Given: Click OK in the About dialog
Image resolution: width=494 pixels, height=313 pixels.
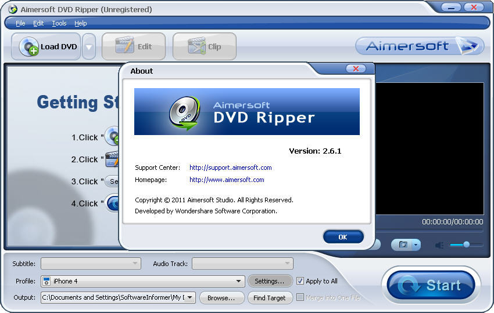Looking at the screenshot, I should (x=343, y=237).
